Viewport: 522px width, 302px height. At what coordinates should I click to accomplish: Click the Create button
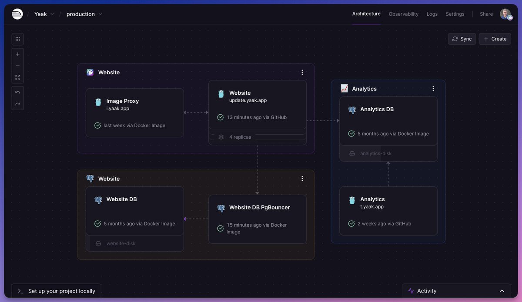point(495,39)
